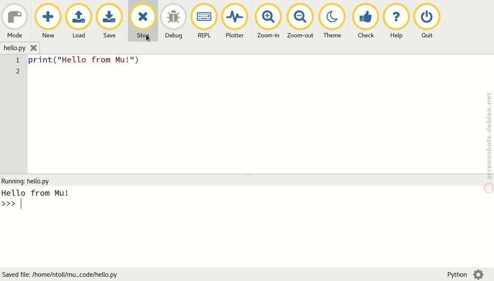Viewport: 494px width, 281px height.
Task: Create a new file with New
Action: click(x=48, y=21)
